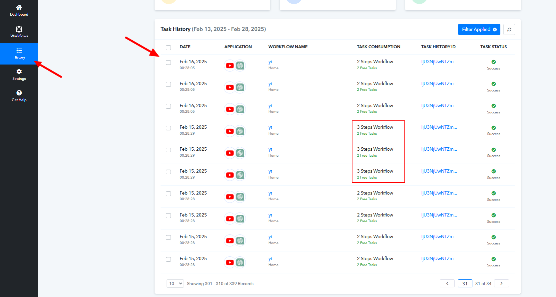Image resolution: width=556 pixels, height=297 pixels.
Task: Click the ChatGPT icon in the third Feb 16 row
Action: click(x=240, y=109)
